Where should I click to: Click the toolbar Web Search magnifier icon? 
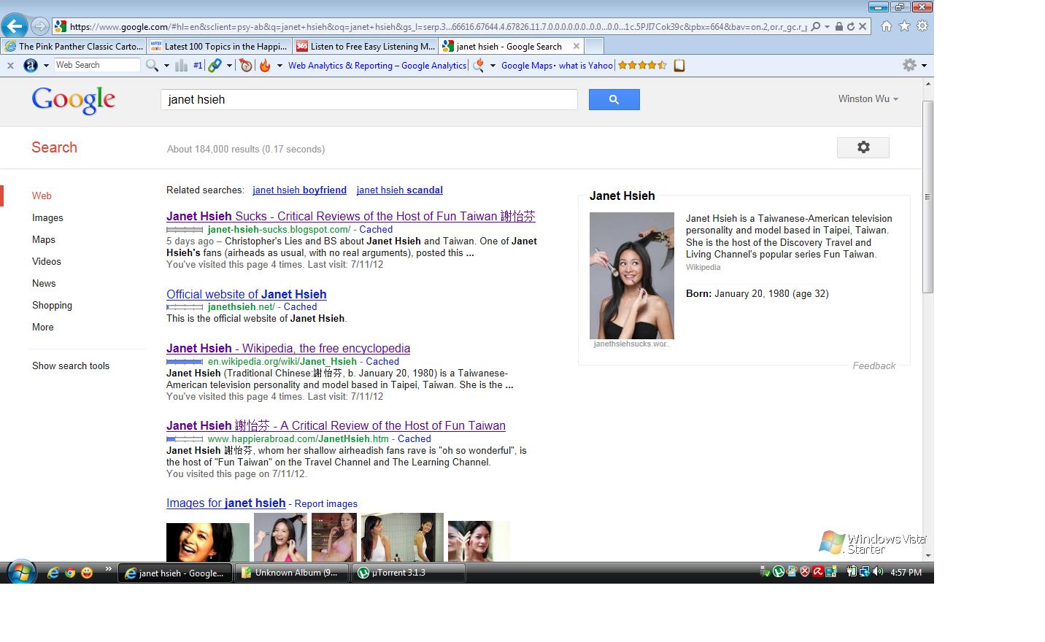(x=152, y=66)
